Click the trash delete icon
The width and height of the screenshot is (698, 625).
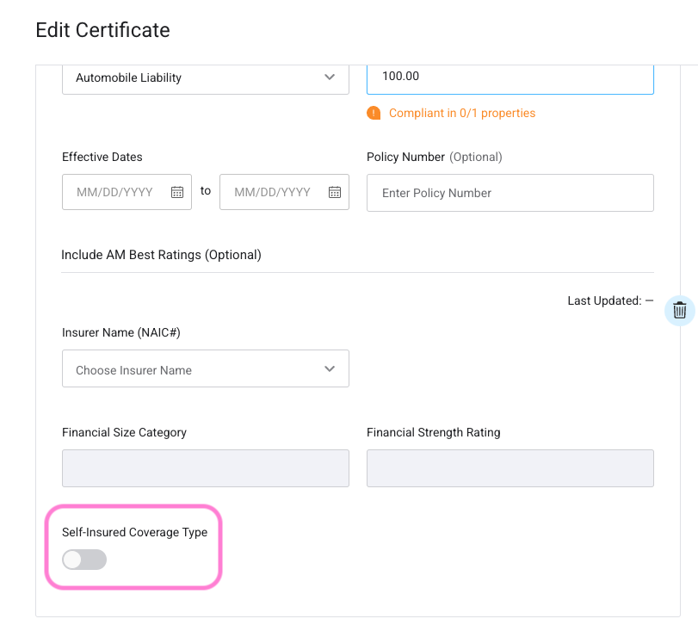pos(679,311)
